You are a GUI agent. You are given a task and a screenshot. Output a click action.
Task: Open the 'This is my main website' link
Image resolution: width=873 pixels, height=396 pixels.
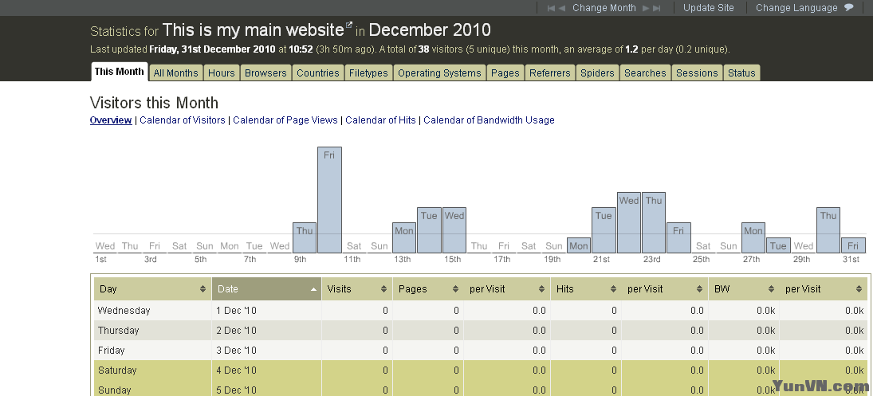[254, 29]
